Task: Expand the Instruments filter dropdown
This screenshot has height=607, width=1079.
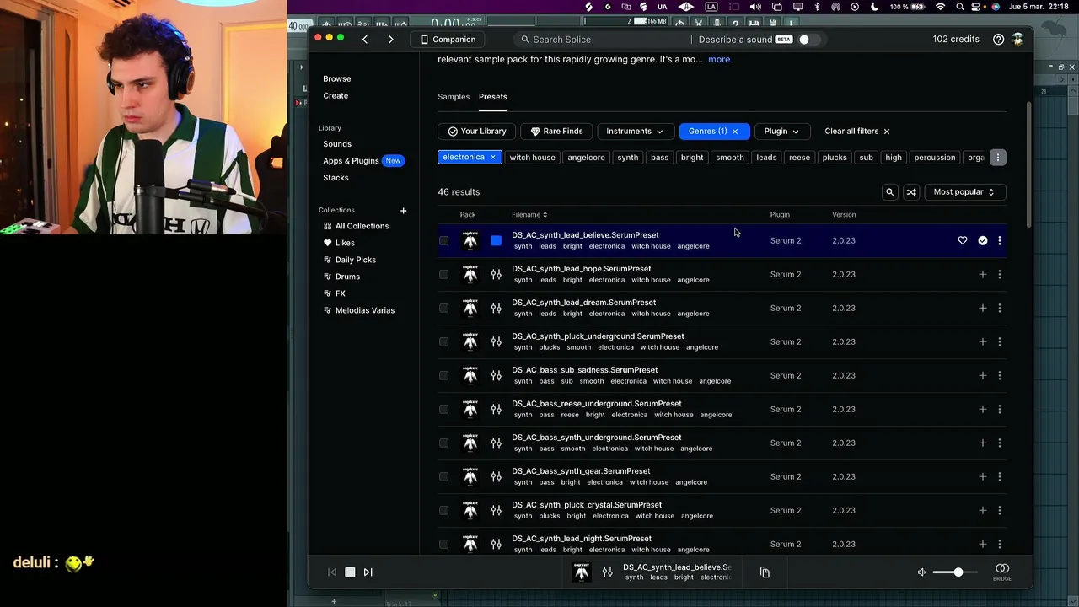Action: pyautogui.click(x=635, y=132)
